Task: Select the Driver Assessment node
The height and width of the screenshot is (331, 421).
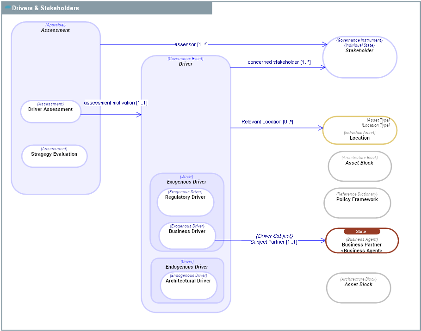Action: pyautogui.click(x=50, y=111)
